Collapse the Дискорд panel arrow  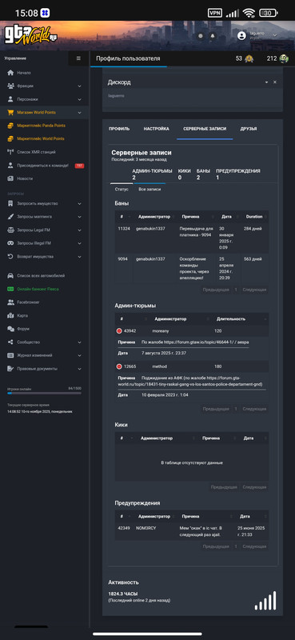click(266, 82)
